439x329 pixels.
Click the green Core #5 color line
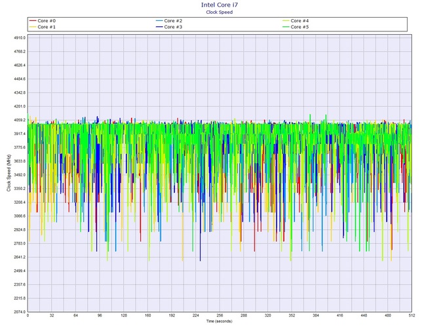pyautogui.click(x=286, y=27)
